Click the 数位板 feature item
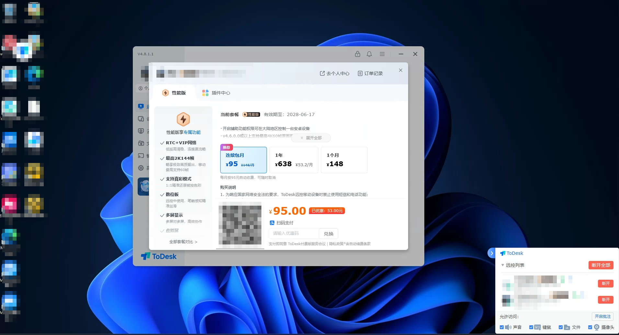619x335 pixels. pyautogui.click(x=183, y=200)
